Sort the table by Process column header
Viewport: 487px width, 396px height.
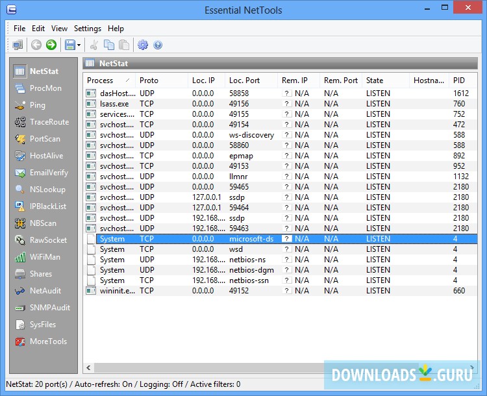click(x=104, y=80)
